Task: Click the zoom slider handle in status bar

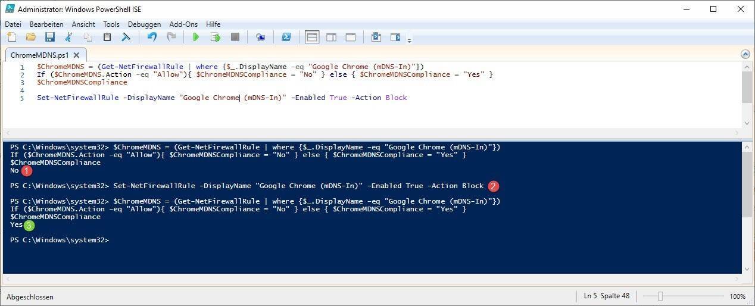Action: click(660, 296)
